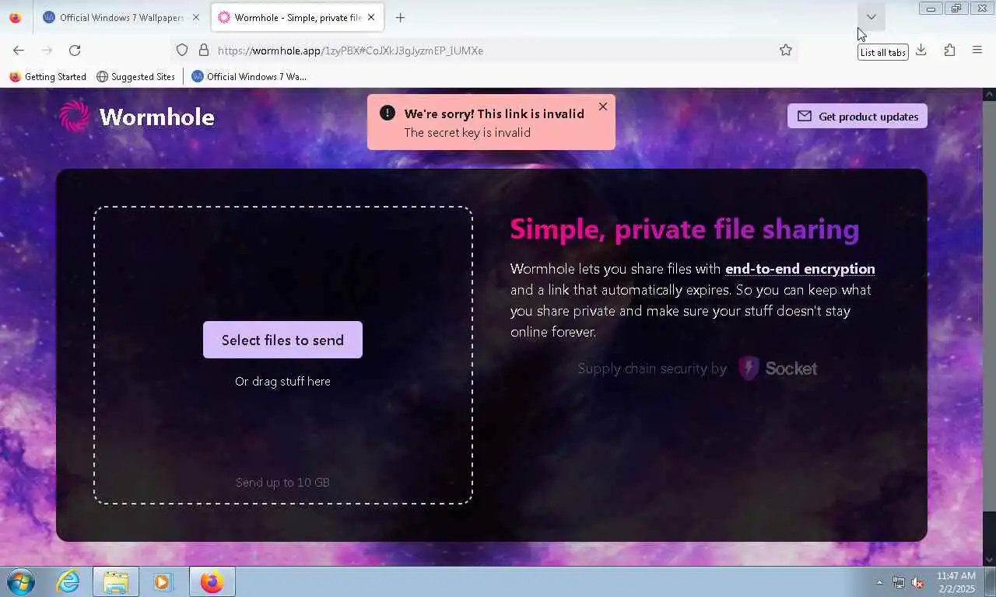Click the Firefox View icon in the tab strip
This screenshot has width=996, height=597.
click(x=16, y=17)
